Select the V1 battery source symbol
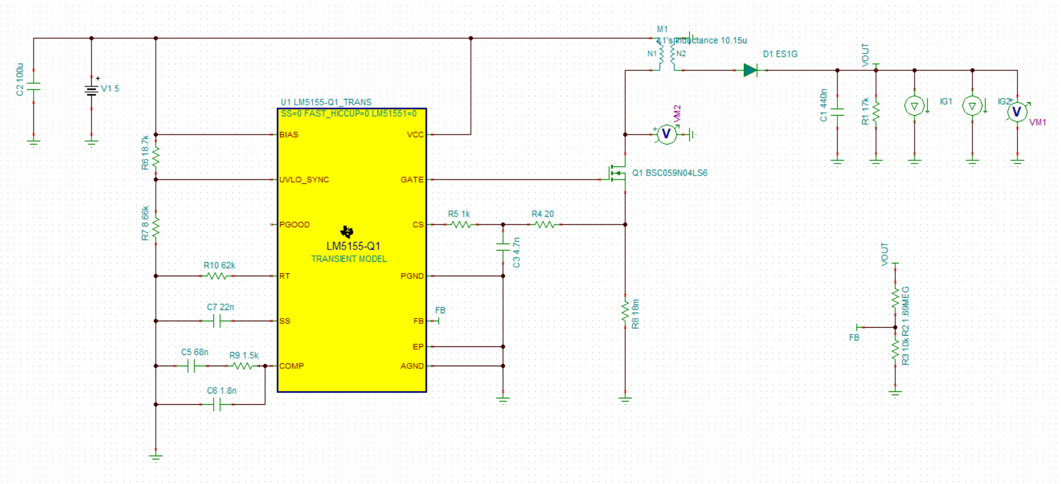This screenshot has height=484, width=1061. tap(92, 90)
